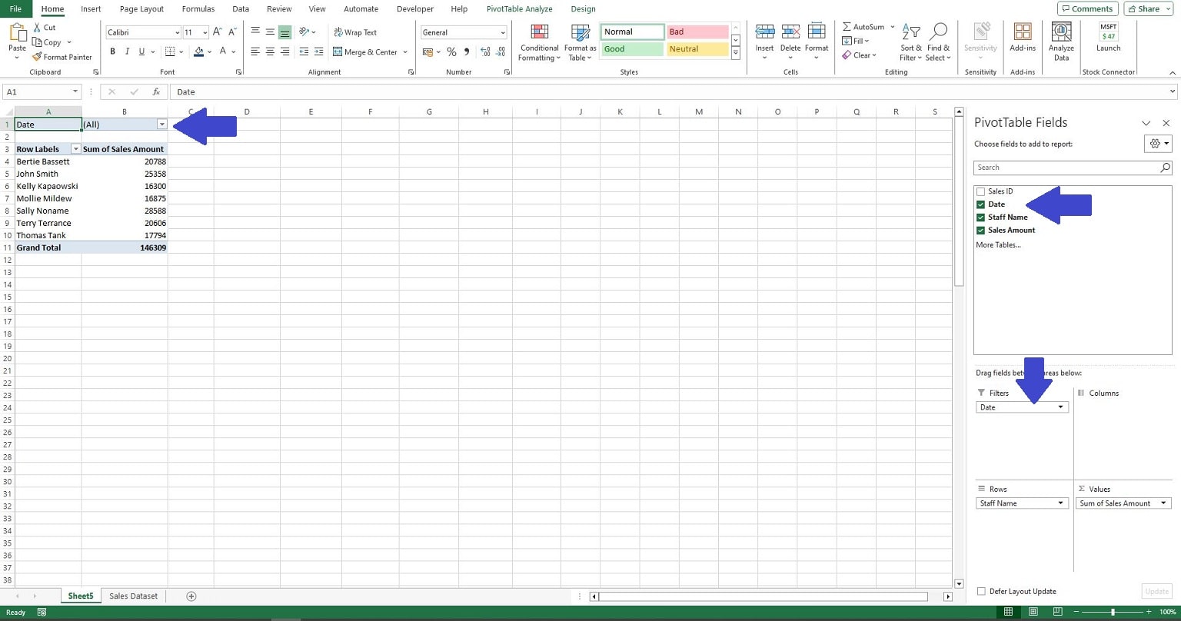
Task: Enable the Sales ID field
Action: pyautogui.click(x=980, y=191)
